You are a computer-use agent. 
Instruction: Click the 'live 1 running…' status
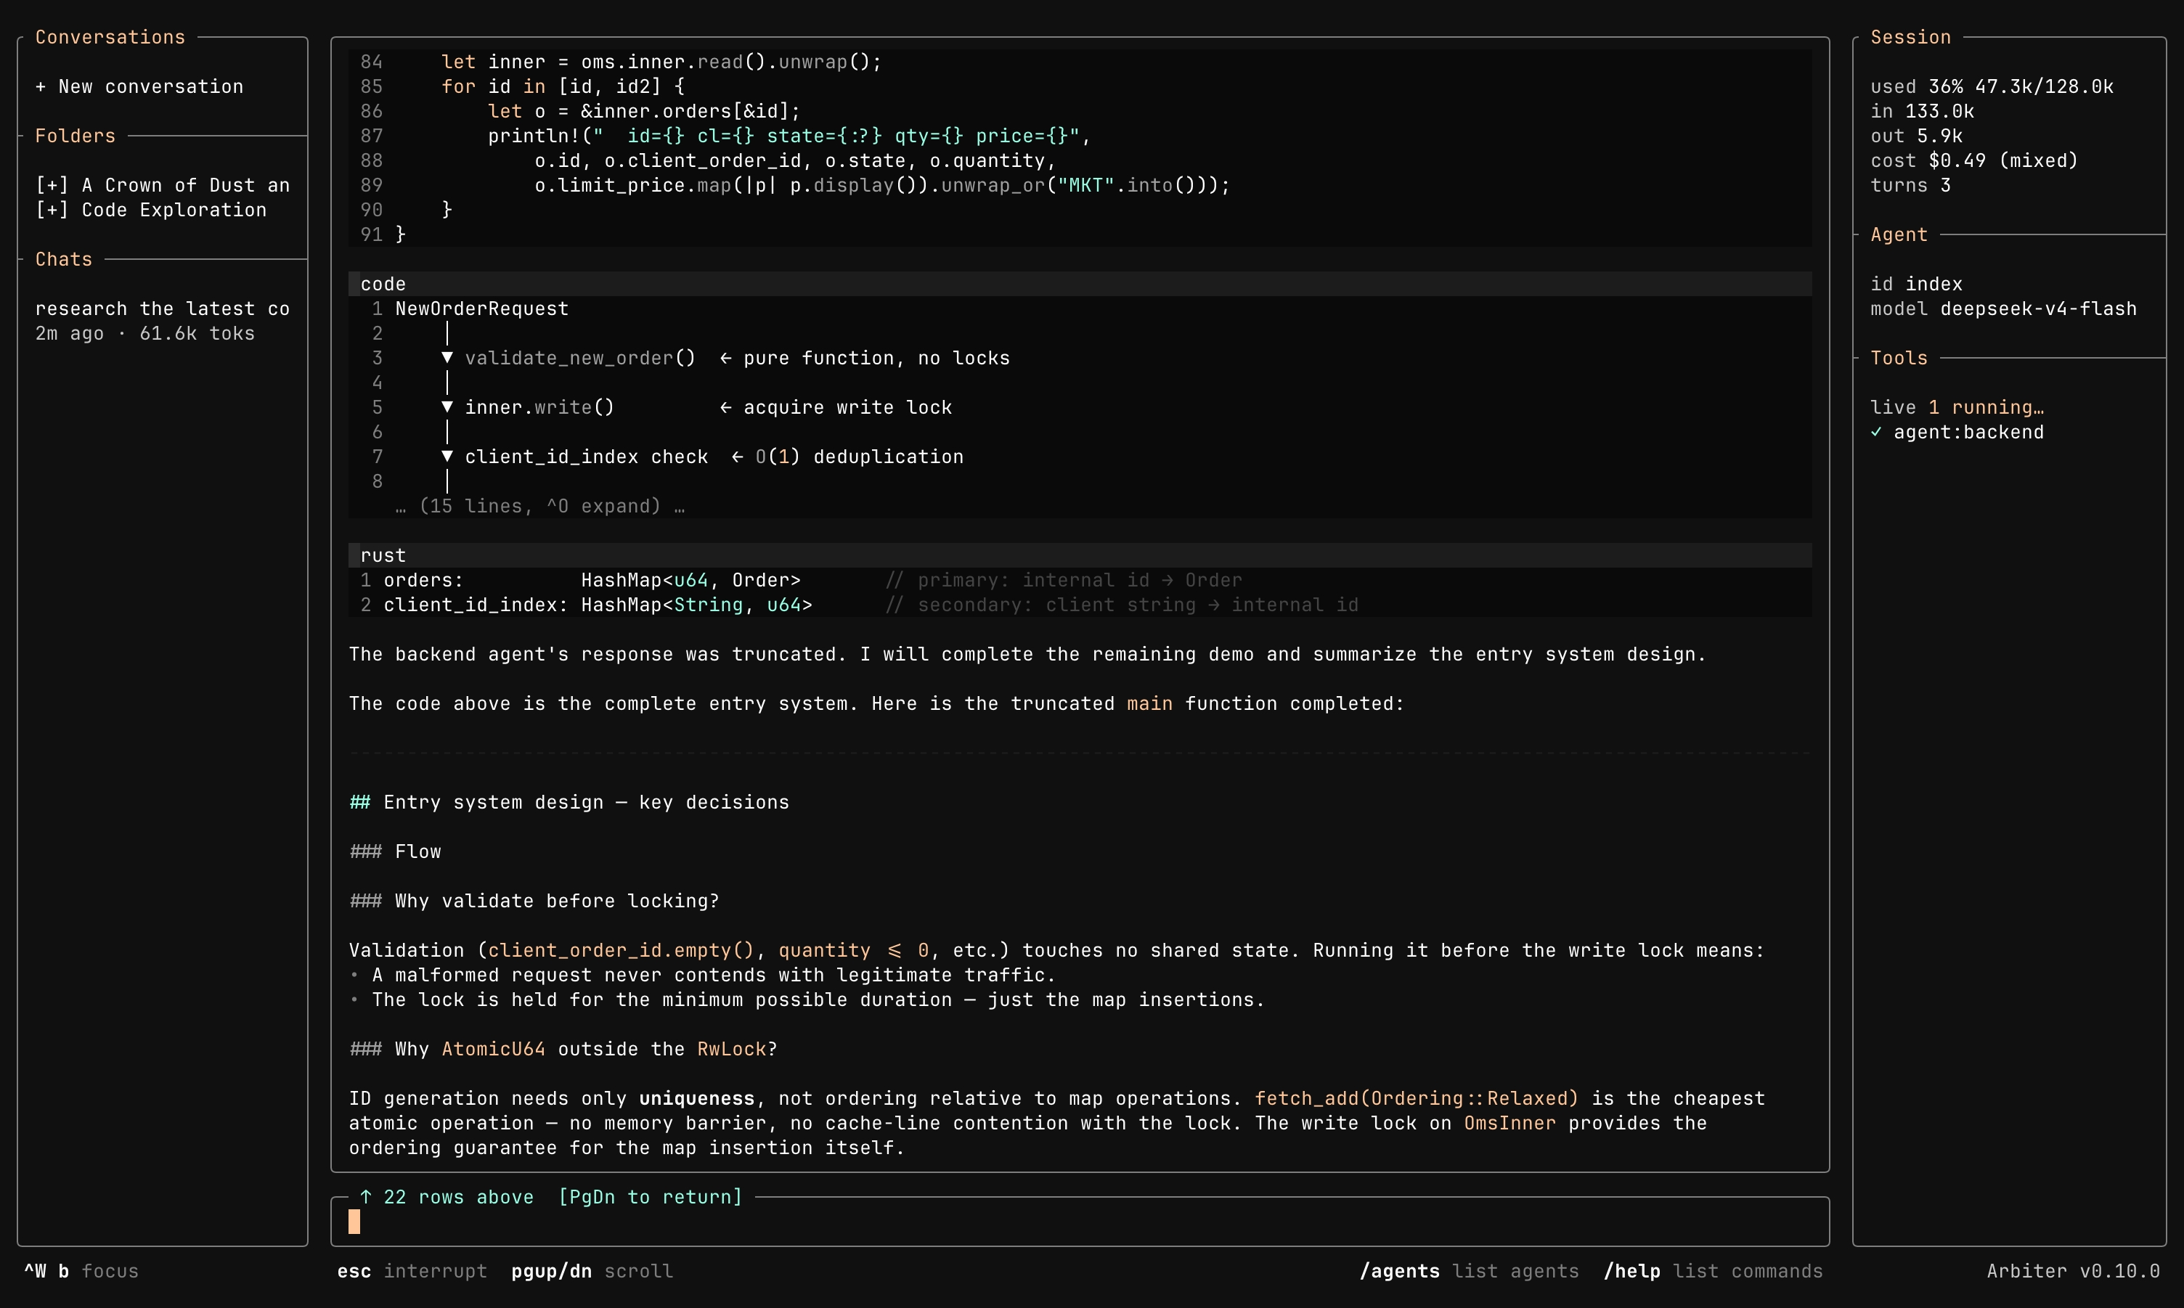(x=1957, y=407)
